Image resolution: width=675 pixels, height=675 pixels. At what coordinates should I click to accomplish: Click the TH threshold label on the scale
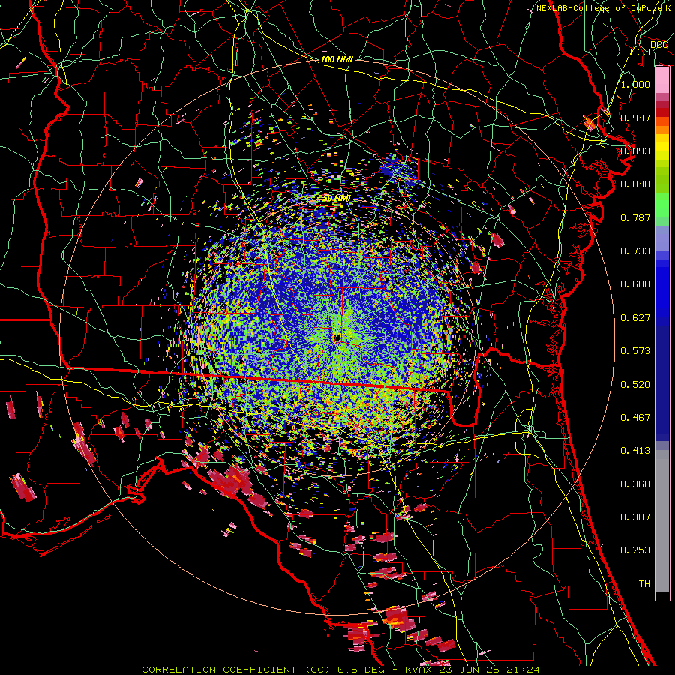coord(644,584)
